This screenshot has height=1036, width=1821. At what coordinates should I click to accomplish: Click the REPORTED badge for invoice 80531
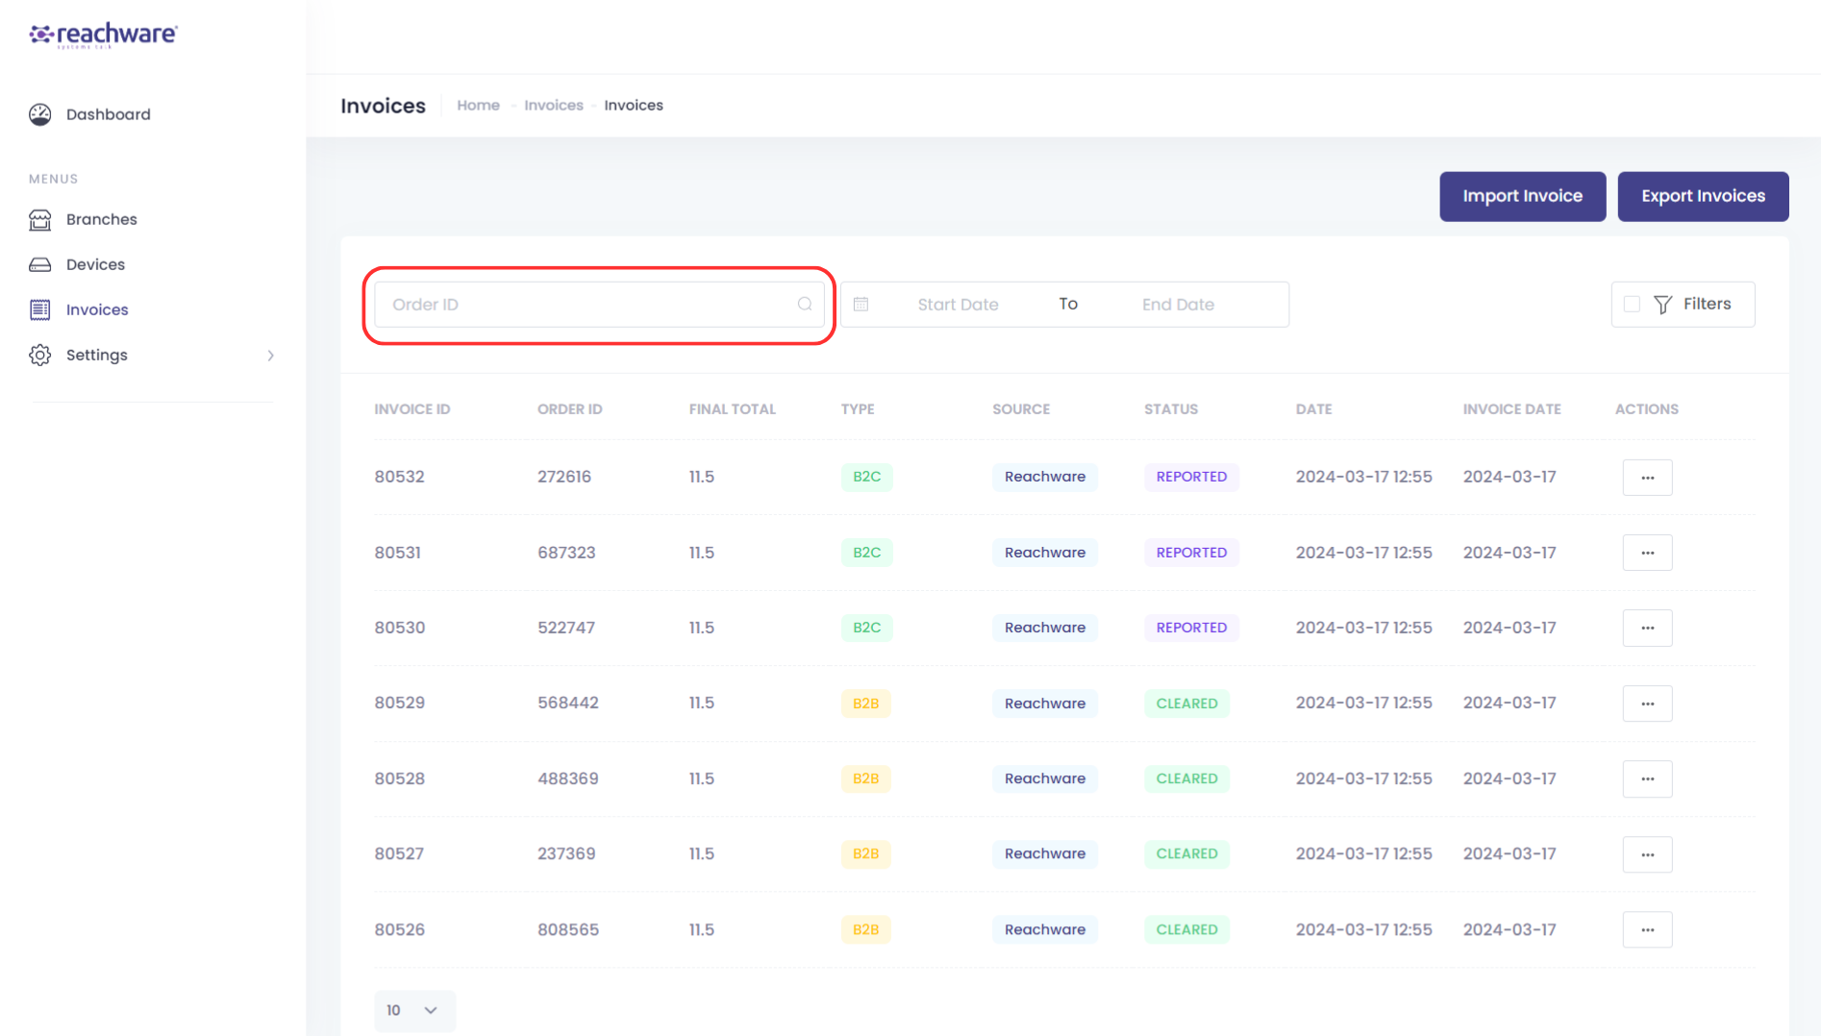[1191, 553]
